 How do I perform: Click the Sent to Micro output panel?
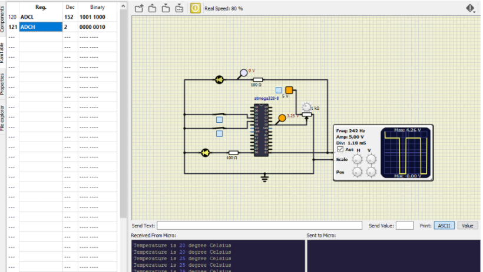(393, 256)
